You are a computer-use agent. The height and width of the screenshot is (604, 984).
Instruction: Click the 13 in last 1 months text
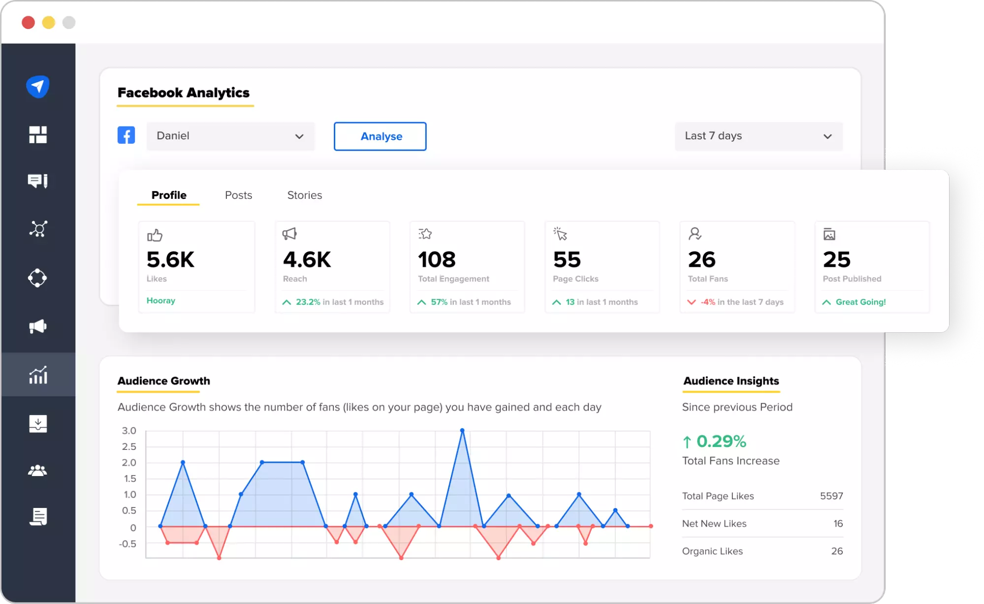(602, 302)
